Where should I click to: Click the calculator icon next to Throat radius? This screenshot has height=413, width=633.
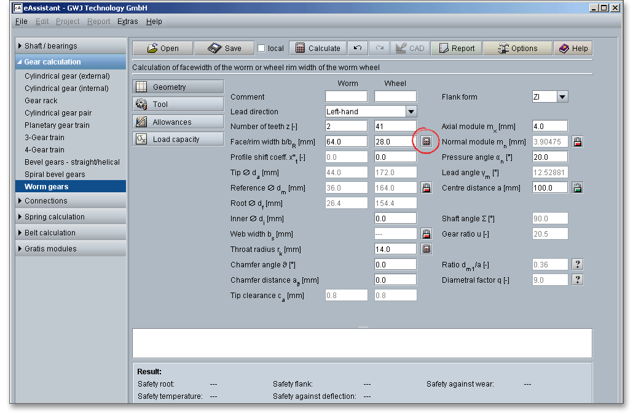[427, 249]
